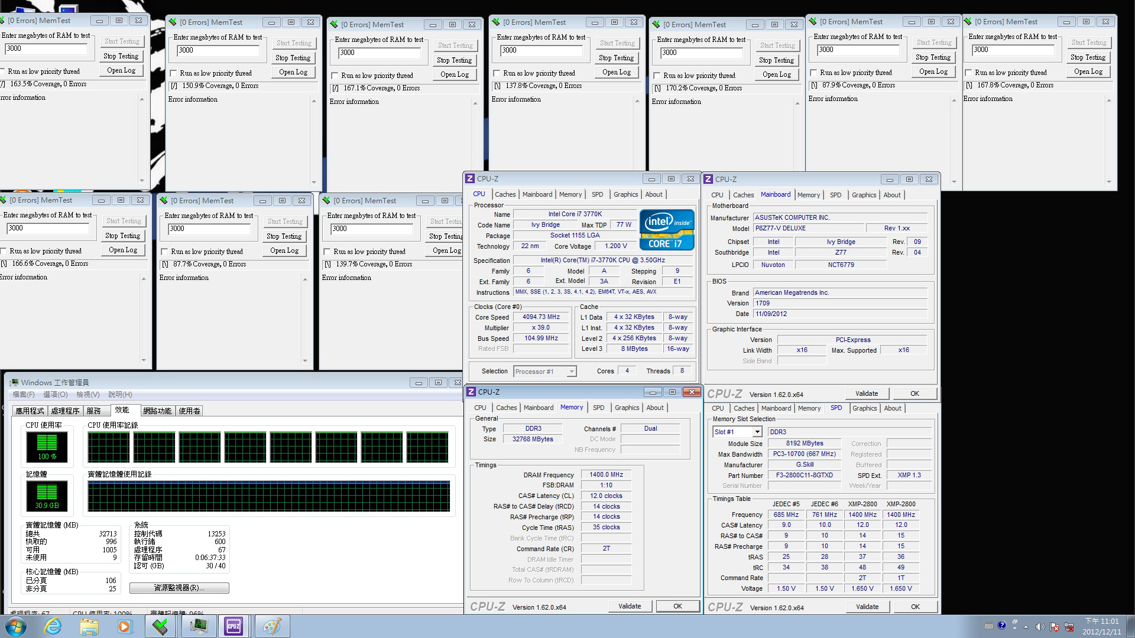Launch Windows Media Player from the taskbar
This screenshot has height=638, width=1135.
click(x=125, y=626)
